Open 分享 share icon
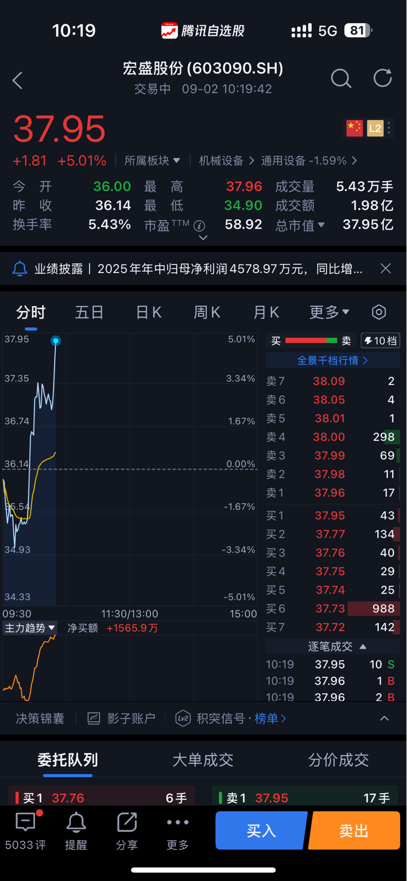The width and height of the screenshot is (407, 881). [126, 830]
